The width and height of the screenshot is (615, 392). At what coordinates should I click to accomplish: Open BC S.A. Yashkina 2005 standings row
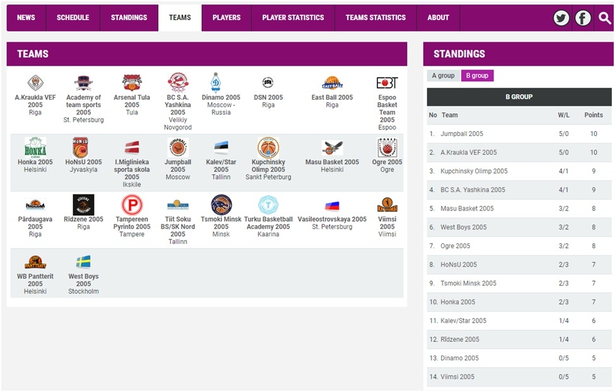519,190
